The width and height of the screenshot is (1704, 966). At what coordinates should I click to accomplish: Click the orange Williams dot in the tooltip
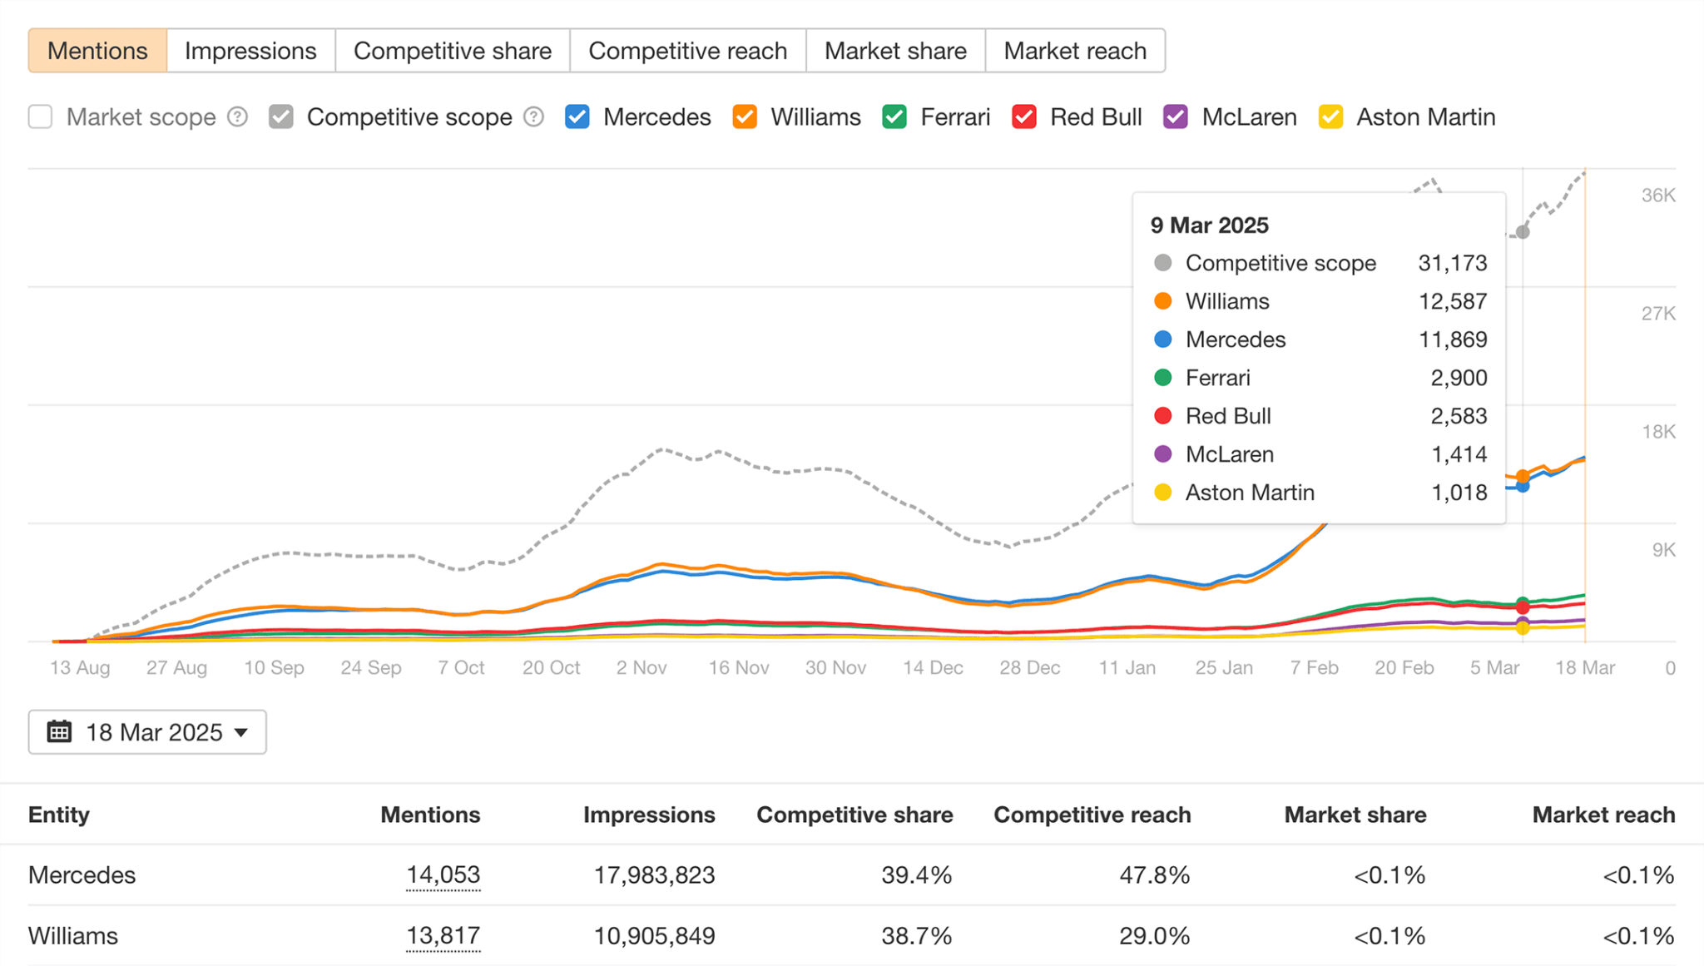(x=1162, y=300)
